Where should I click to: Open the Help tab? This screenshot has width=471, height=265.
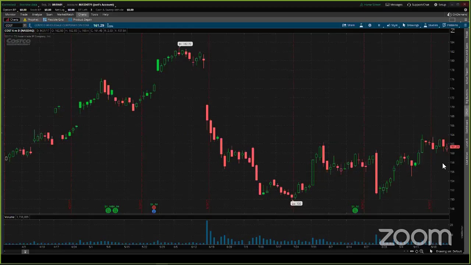106,14
